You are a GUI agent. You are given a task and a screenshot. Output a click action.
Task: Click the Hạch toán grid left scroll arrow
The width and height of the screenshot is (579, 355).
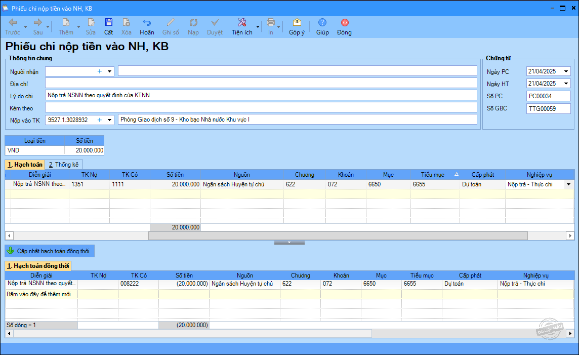(x=9, y=235)
